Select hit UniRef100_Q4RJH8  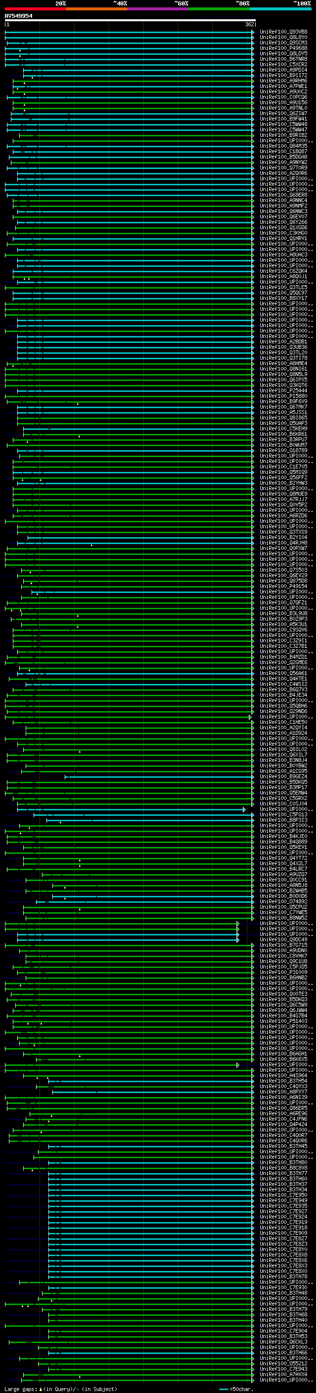(x=283, y=543)
